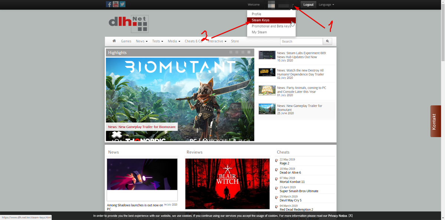445x220 pixels.
Task: Open the Games navigation item
Action: pyautogui.click(x=126, y=41)
